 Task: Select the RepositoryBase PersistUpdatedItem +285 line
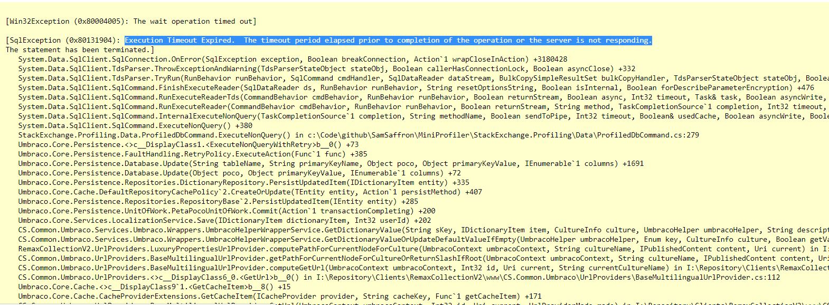click(218, 202)
